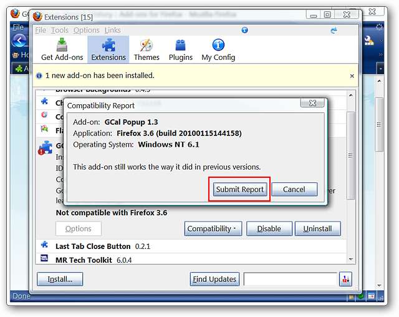Screen dimensions: 399x317
Task: Uninstall the GCal Popup extension
Action: pyautogui.click(x=317, y=228)
